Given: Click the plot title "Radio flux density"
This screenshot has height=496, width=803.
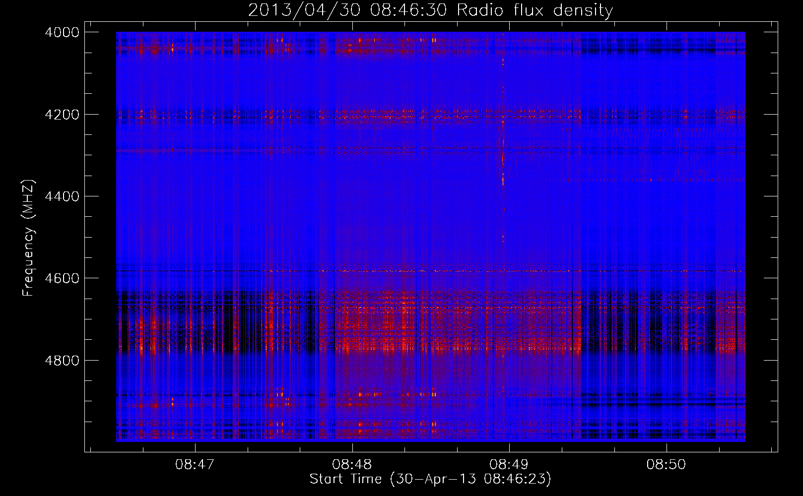Looking at the screenshot, I should coord(535,10).
